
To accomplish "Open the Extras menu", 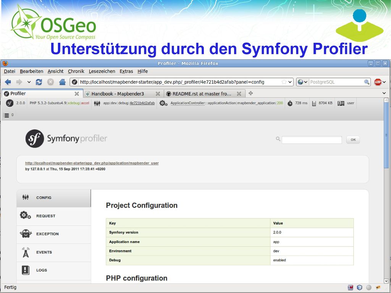I will click(126, 71).
